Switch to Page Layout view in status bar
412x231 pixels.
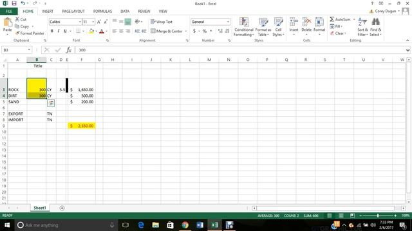click(341, 216)
